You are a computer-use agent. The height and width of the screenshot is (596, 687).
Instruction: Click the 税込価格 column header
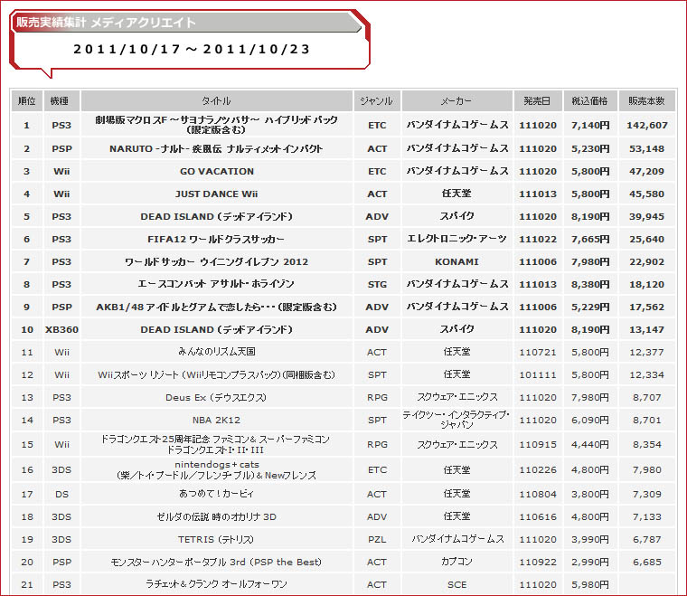tap(589, 101)
